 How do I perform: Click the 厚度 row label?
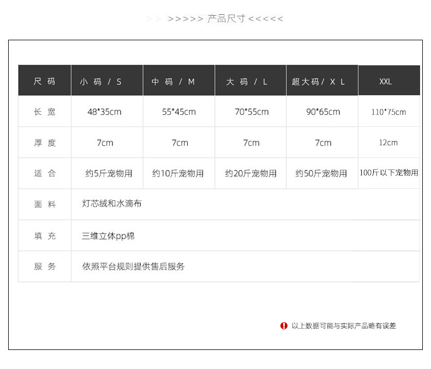[x=45, y=143]
